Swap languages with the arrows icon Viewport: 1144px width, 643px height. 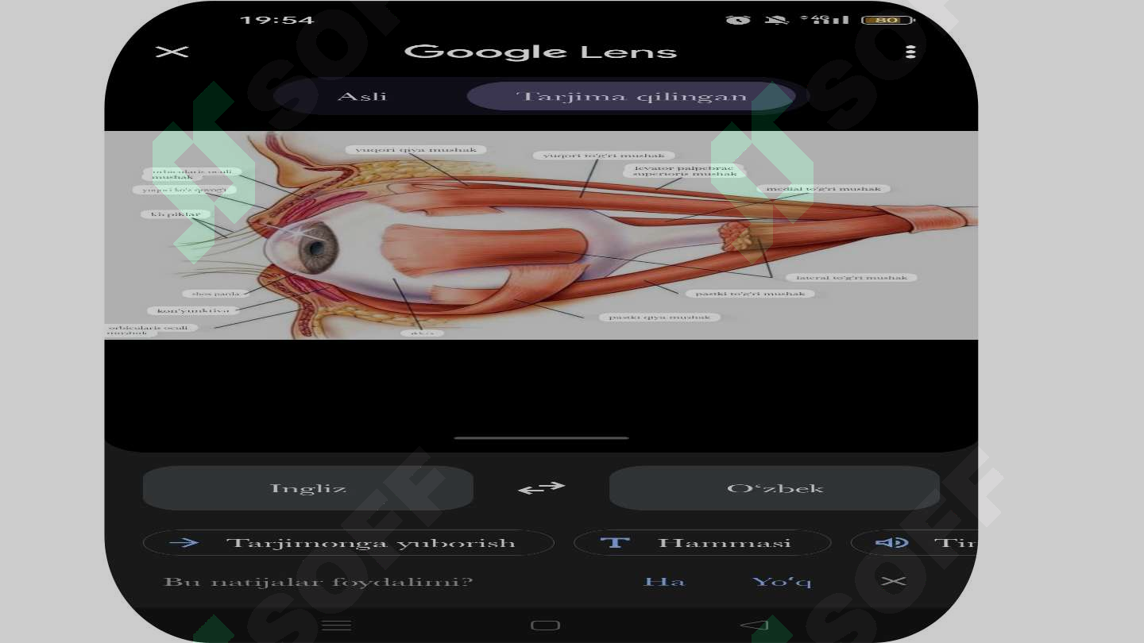[542, 488]
